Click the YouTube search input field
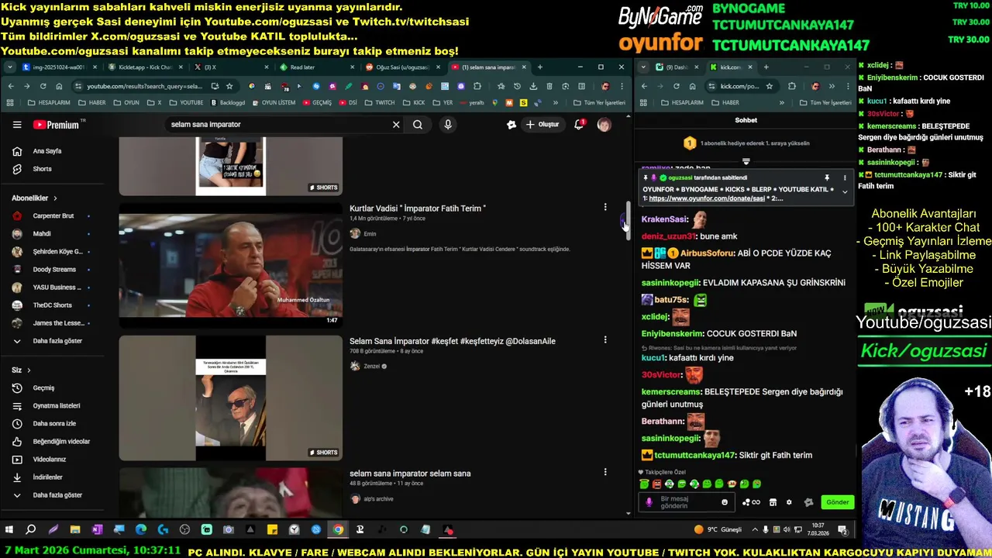This screenshot has width=992, height=558. [279, 125]
